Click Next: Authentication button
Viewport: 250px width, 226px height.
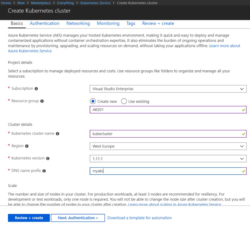coord(77,218)
